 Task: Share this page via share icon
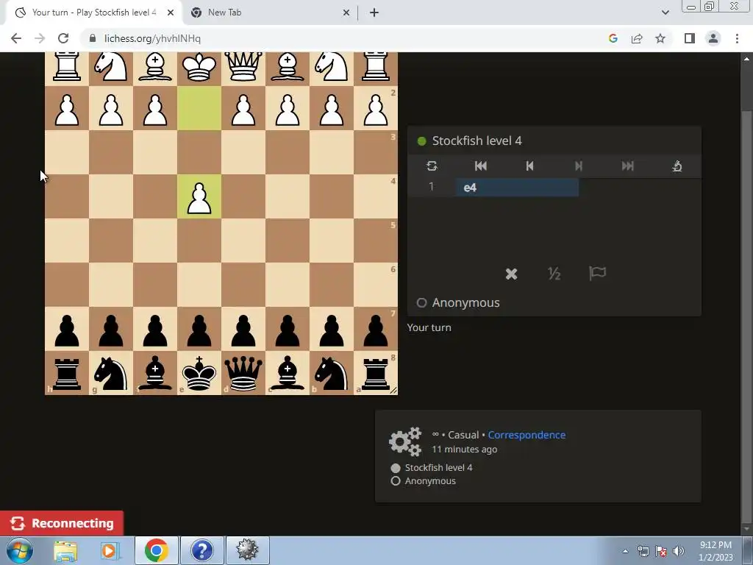coord(637,38)
